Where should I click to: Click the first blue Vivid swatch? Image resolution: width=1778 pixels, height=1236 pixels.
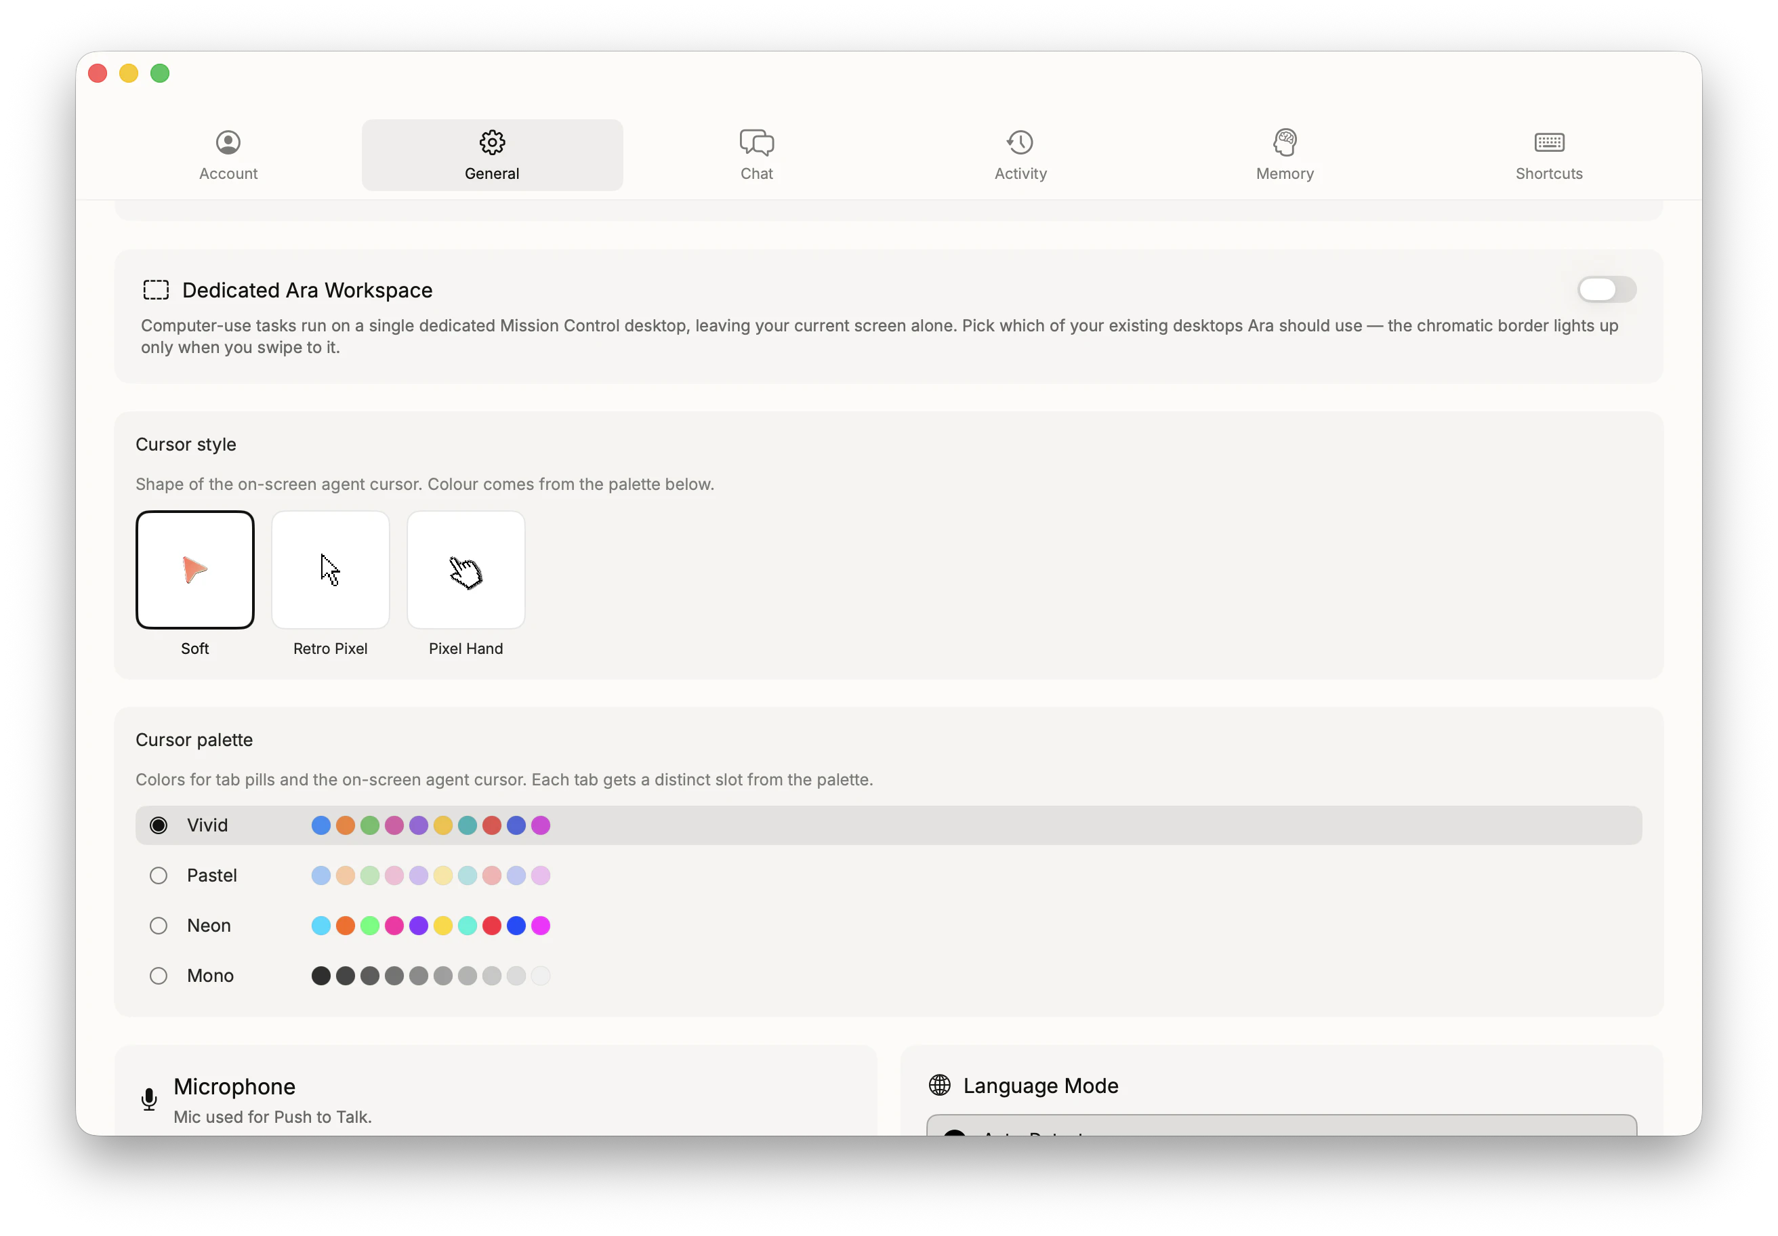(321, 825)
